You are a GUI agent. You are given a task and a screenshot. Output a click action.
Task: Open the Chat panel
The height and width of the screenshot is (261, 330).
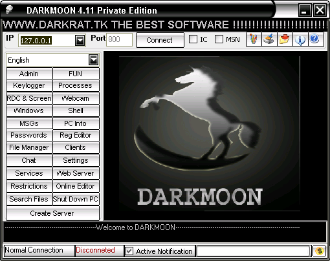[29, 160]
